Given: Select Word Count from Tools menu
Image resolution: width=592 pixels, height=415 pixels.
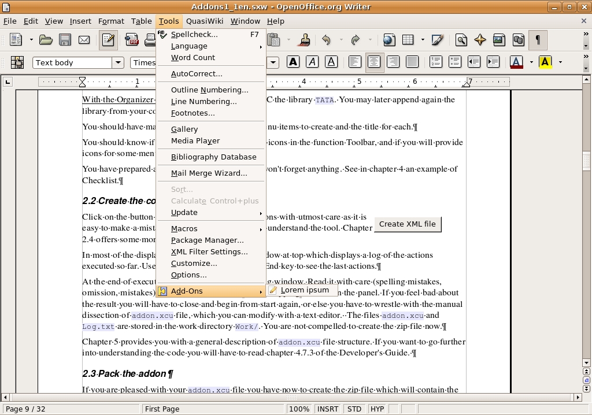Looking at the screenshot, I should tap(193, 57).
